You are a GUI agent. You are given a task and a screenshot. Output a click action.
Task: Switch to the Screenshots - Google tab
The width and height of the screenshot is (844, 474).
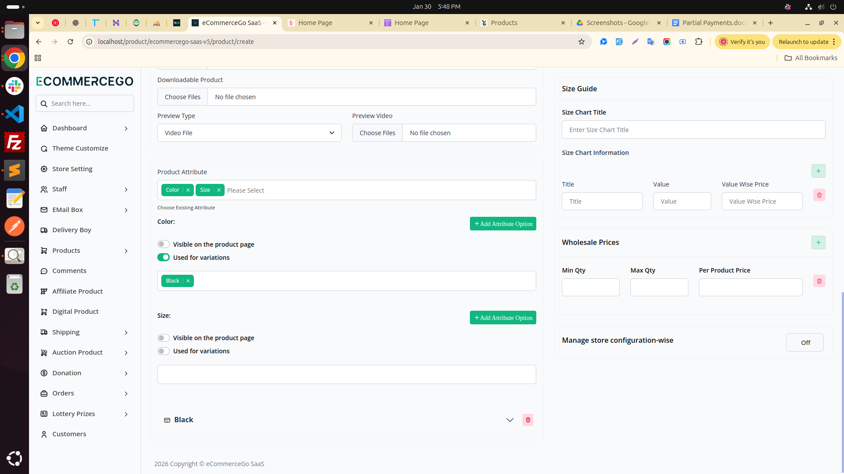pyautogui.click(x=618, y=23)
